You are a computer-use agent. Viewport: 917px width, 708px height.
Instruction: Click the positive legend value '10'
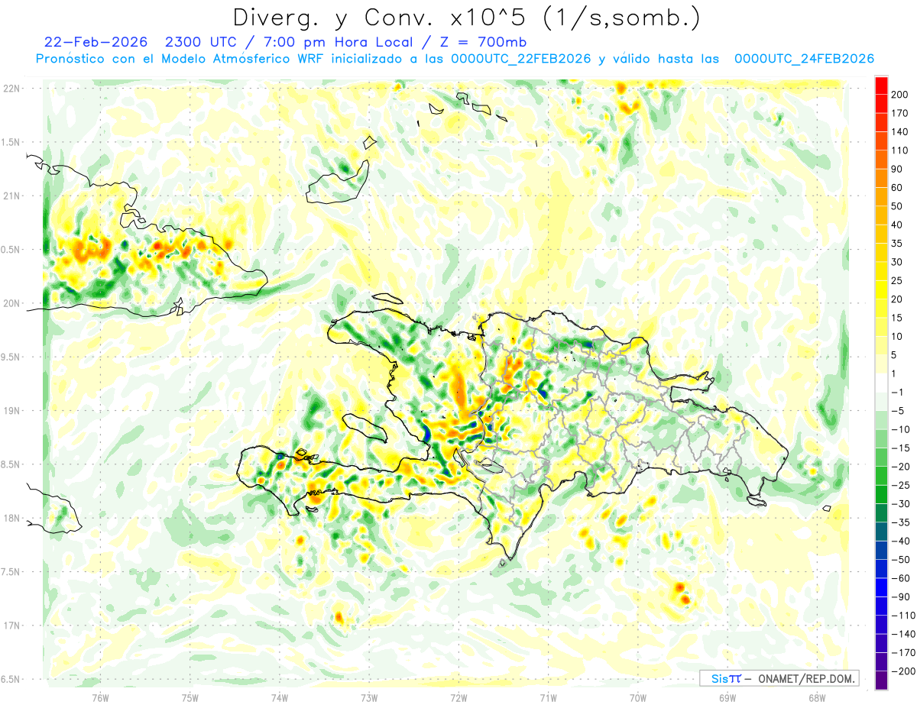click(897, 336)
